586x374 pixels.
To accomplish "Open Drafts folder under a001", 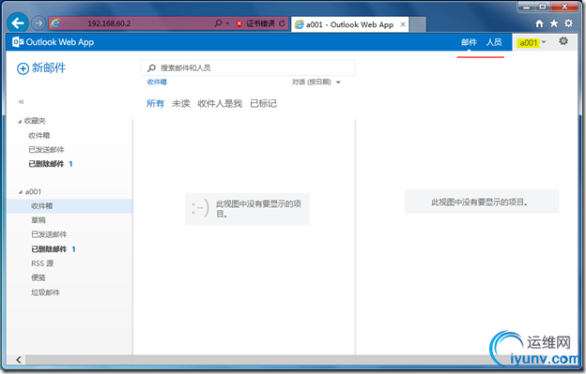I will (x=39, y=220).
